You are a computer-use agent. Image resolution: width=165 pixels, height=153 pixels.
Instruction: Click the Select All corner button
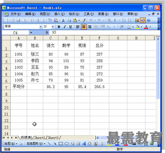pyautogui.click(x=6, y=38)
